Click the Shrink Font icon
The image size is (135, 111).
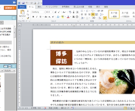(x=59, y=12)
